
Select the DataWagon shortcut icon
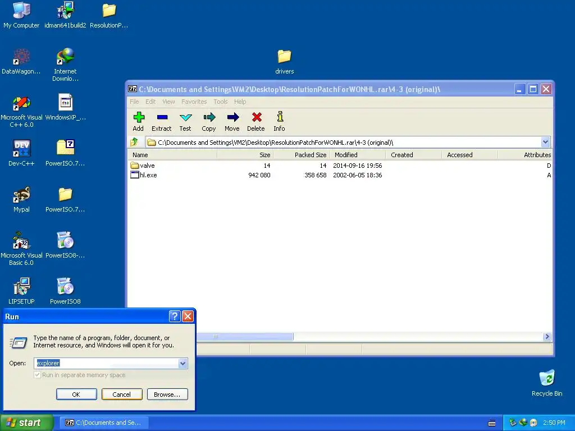click(21, 62)
